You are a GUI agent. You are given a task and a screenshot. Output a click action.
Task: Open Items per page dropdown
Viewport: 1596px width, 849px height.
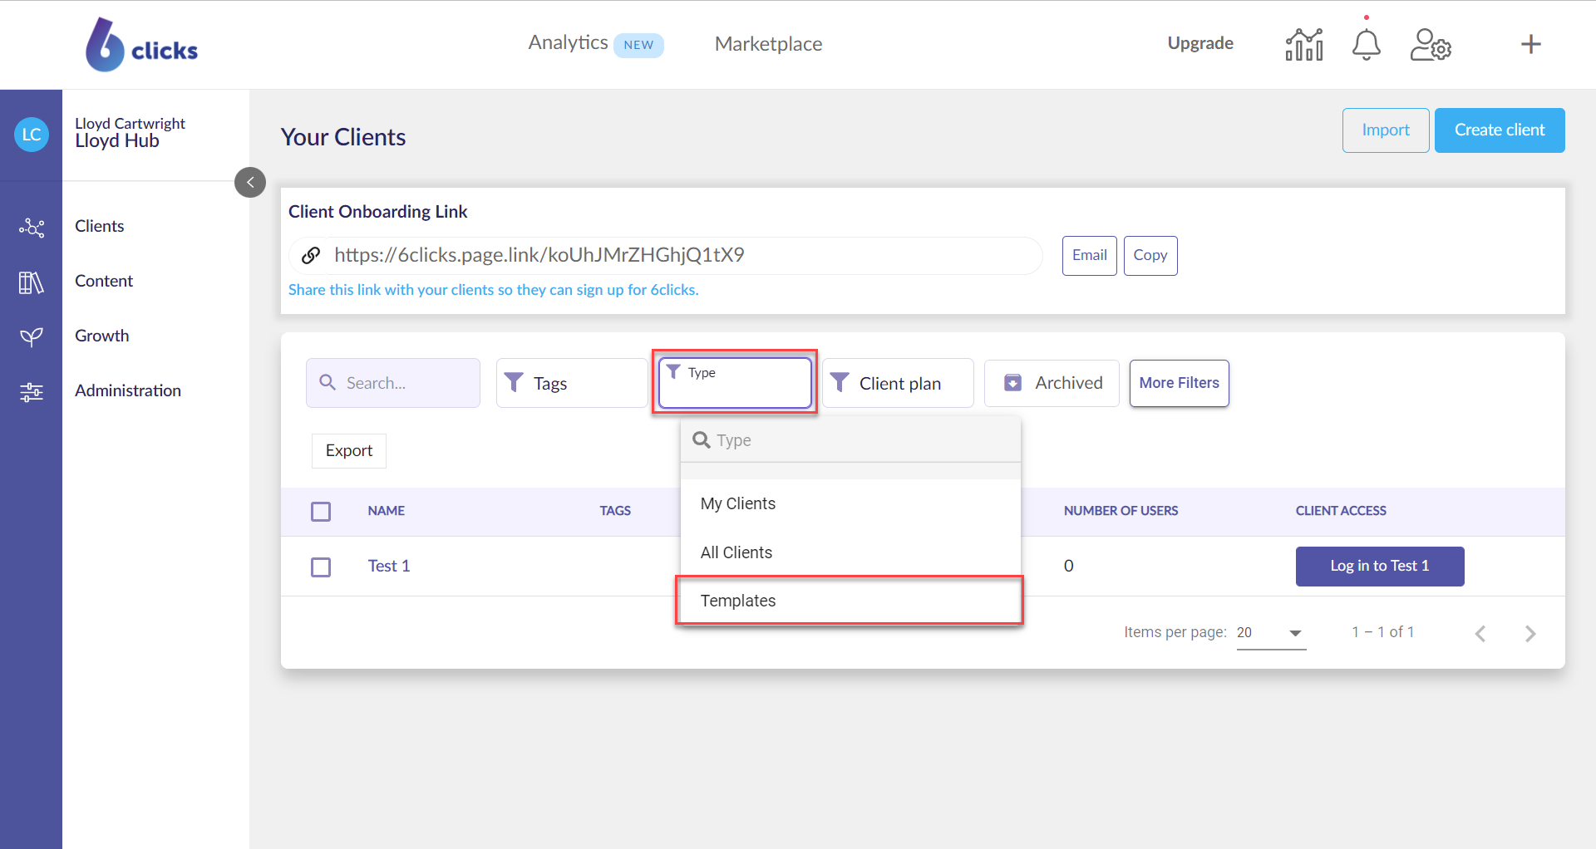(x=1271, y=633)
